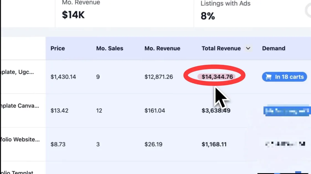
Task: Click the Listings with Ads 8% card
Action: pos(249,12)
